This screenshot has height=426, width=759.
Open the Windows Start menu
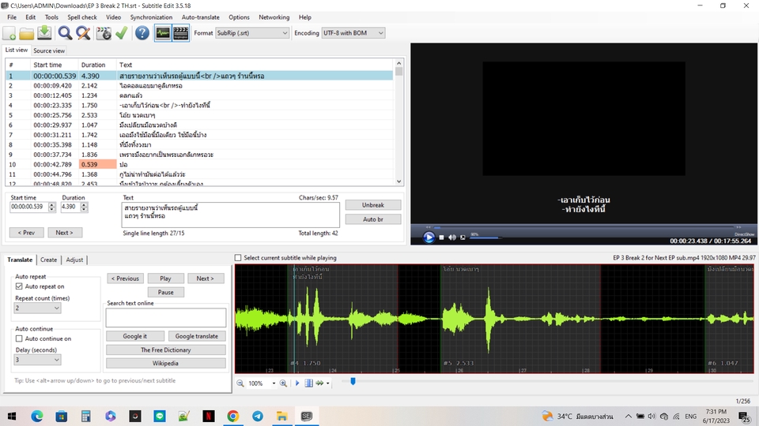12,416
